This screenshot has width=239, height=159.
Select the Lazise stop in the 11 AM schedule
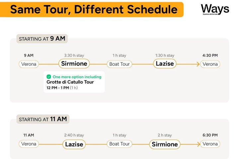point(74,144)
